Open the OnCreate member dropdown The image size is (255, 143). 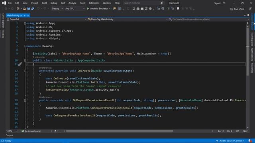[209, 19]
